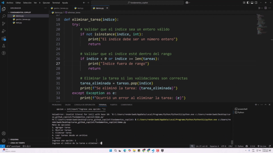Switch to the gestor_tareas.py editor tab

tap(61, 8)
